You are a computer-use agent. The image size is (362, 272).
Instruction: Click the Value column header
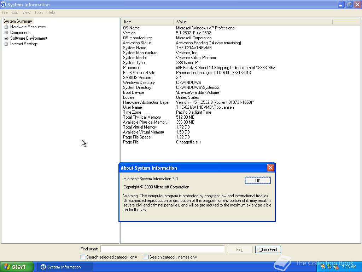pos(253,22)
